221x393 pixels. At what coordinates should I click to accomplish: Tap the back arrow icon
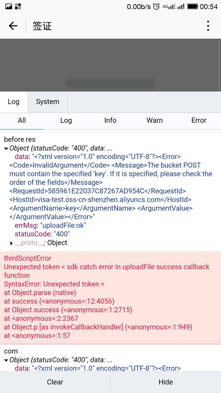tap(13, 26)
